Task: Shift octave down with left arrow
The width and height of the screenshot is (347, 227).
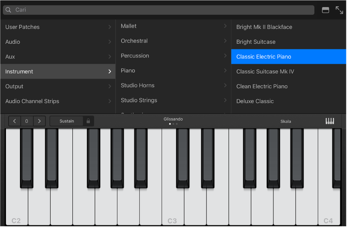Action: point(14,121)
